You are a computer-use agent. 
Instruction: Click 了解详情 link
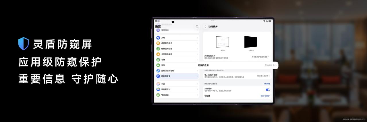[267, 84]
